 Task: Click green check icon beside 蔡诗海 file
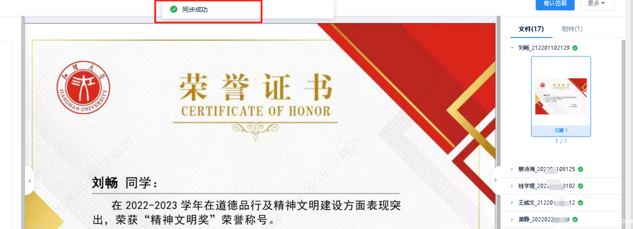pos(581,169)
